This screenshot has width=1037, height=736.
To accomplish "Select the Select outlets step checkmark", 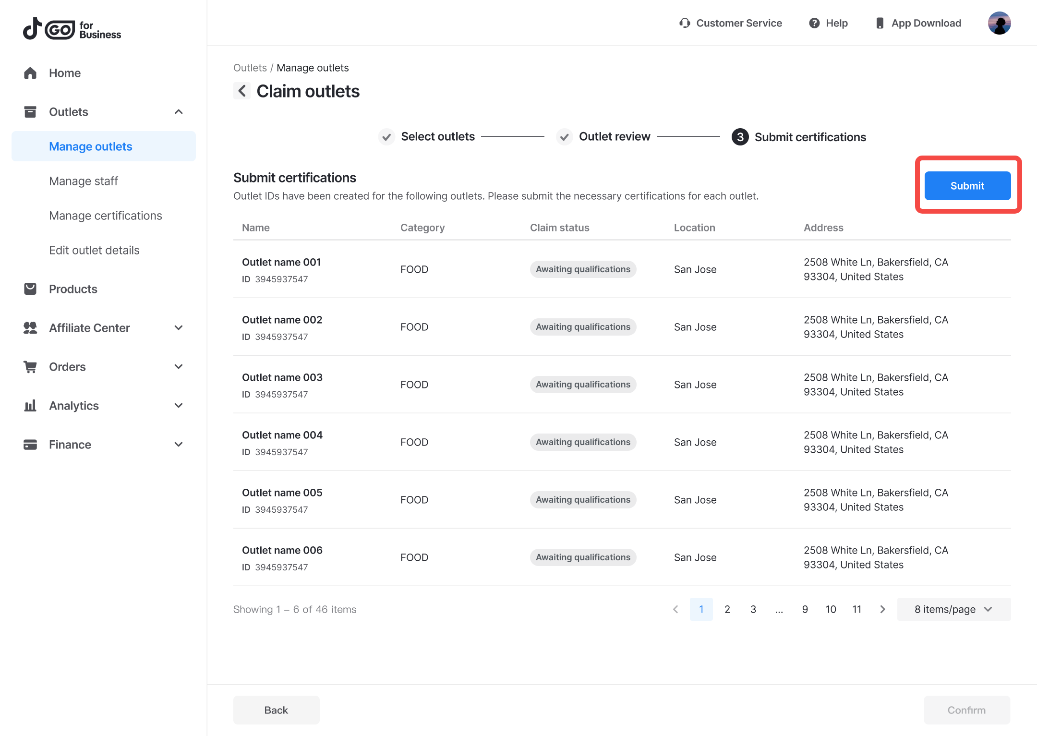I will 386,137.
